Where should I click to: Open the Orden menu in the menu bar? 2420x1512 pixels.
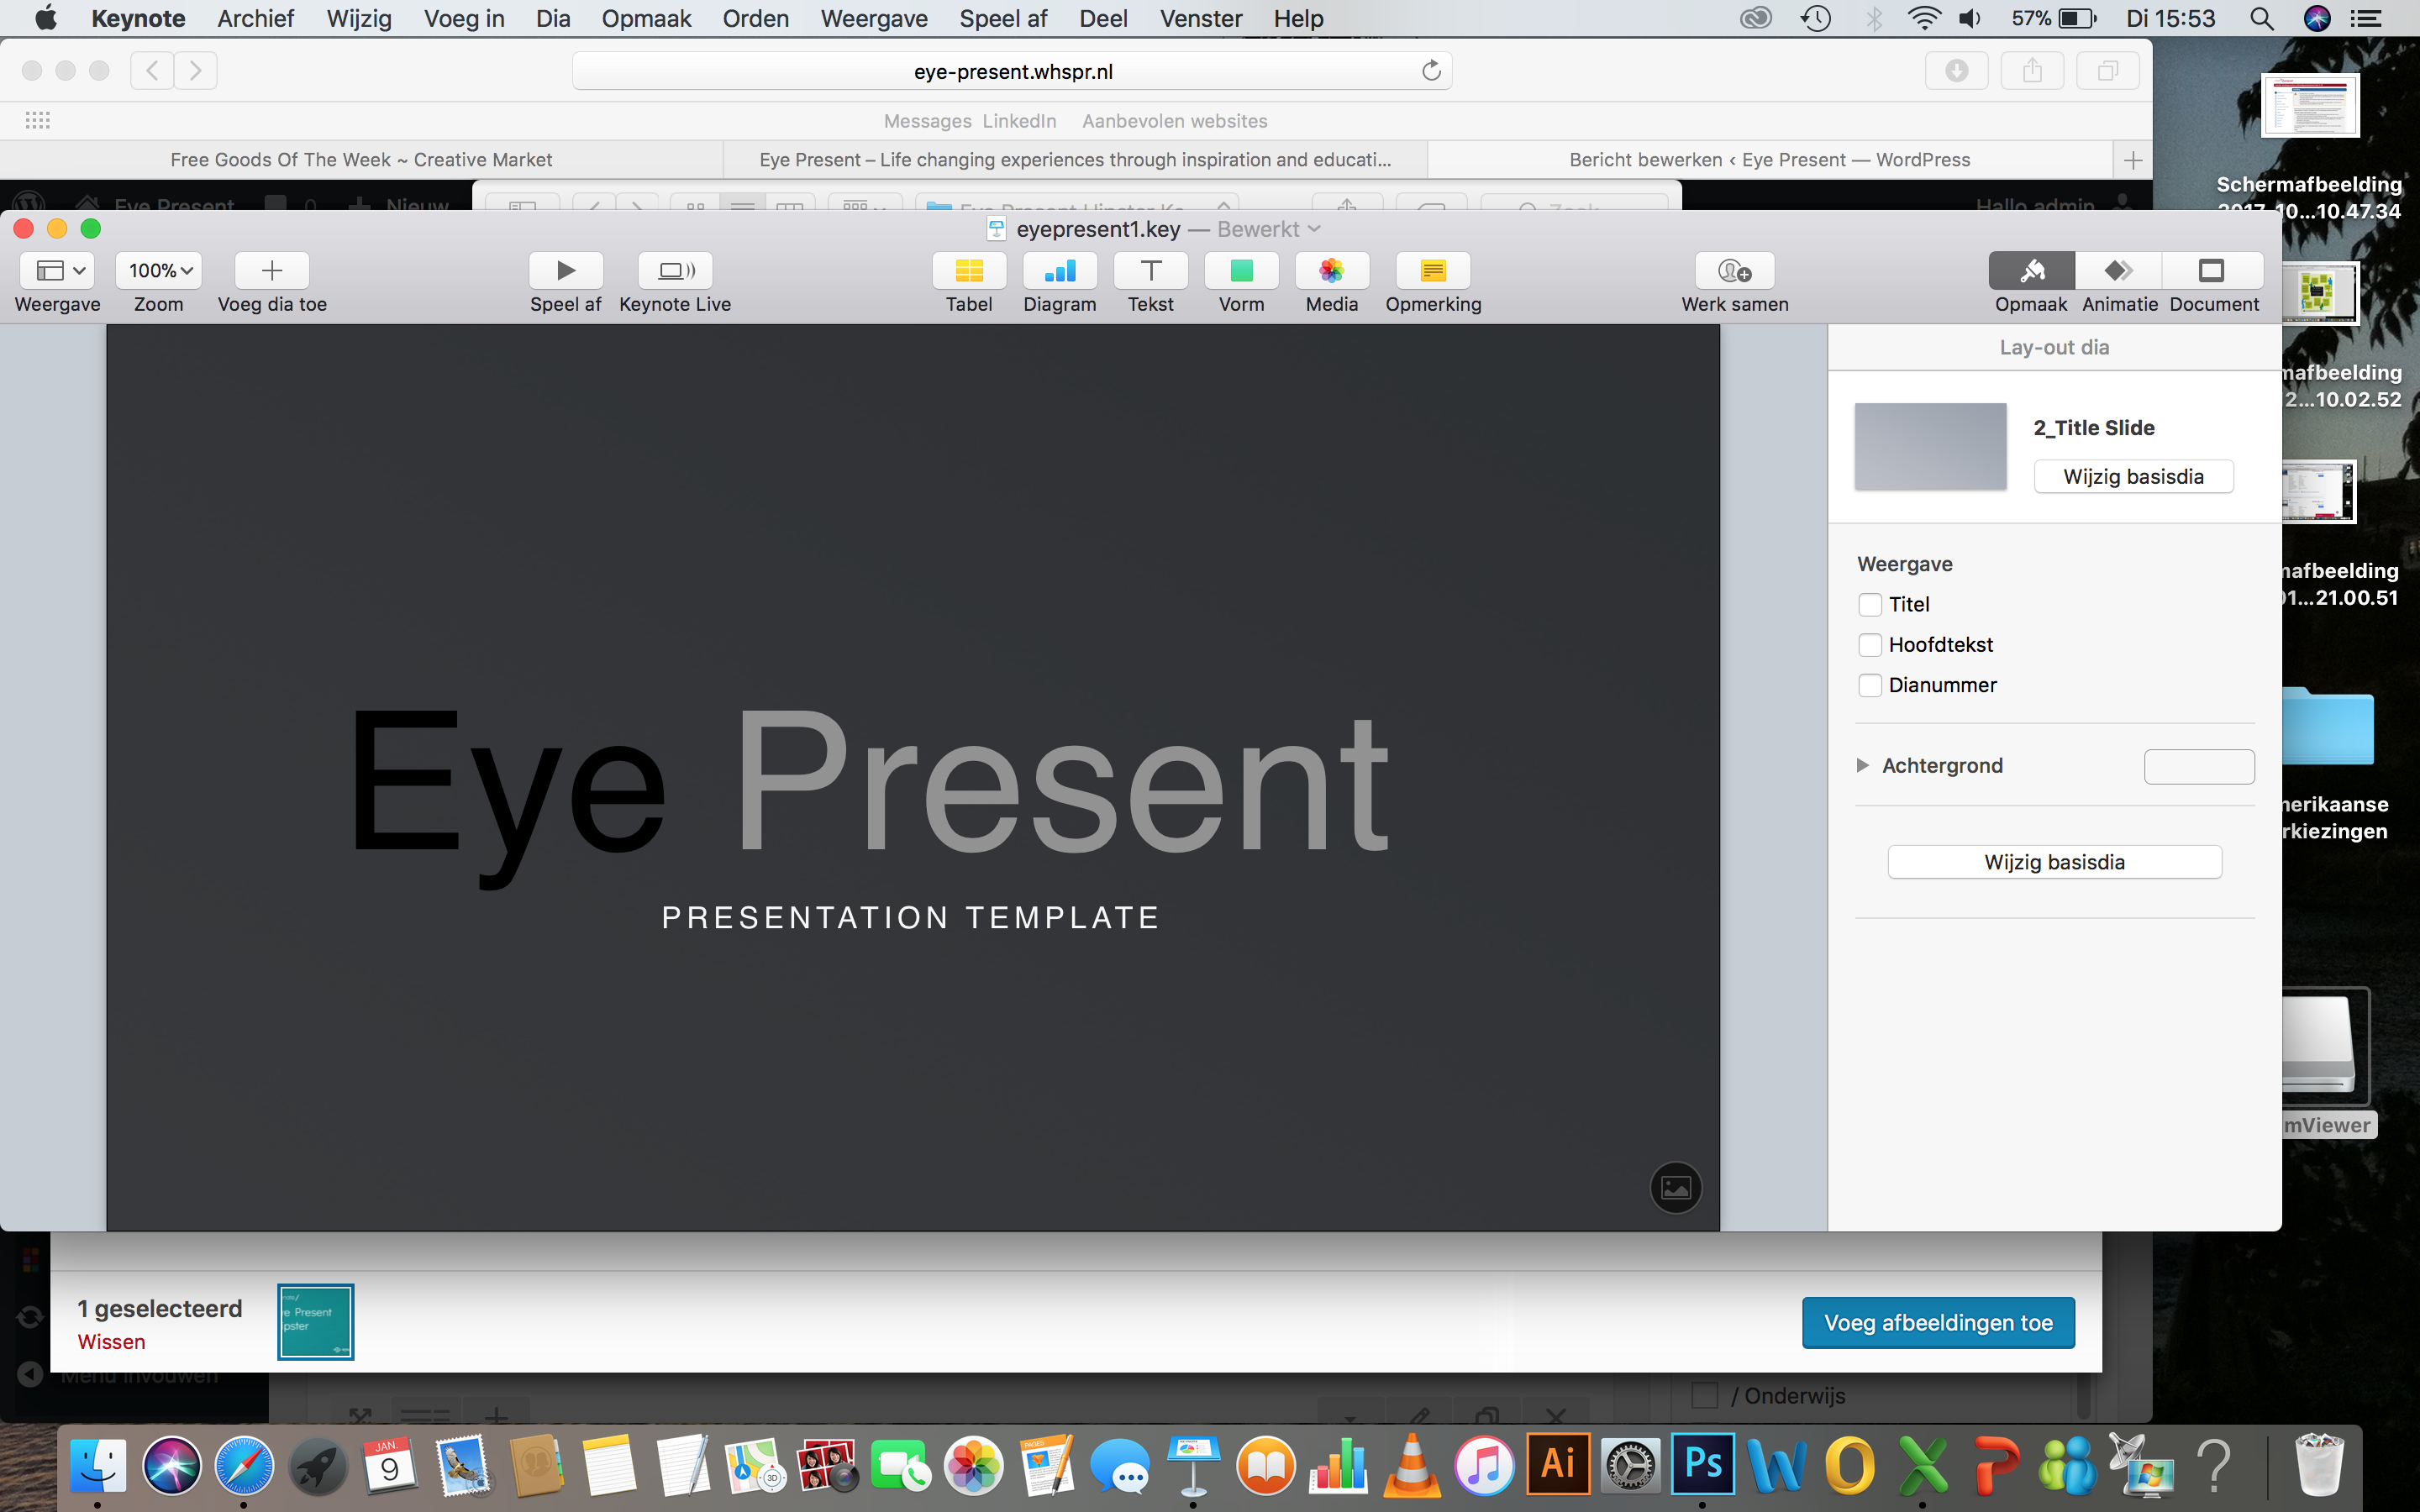tap(755, 18)
